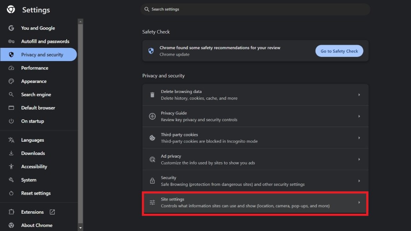The image size is (411, 231).
Task: Click the person icon for Accessibility
Action: [11, 166]
